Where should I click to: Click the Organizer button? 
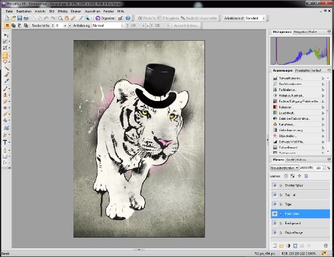pos(105,18)
